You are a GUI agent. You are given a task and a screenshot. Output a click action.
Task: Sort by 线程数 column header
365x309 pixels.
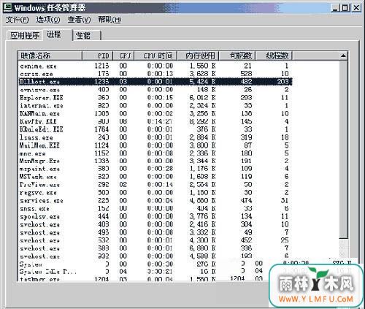coord(274,56)
